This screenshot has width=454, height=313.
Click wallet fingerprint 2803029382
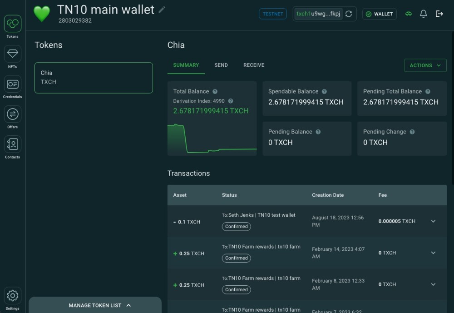(75, 21)
